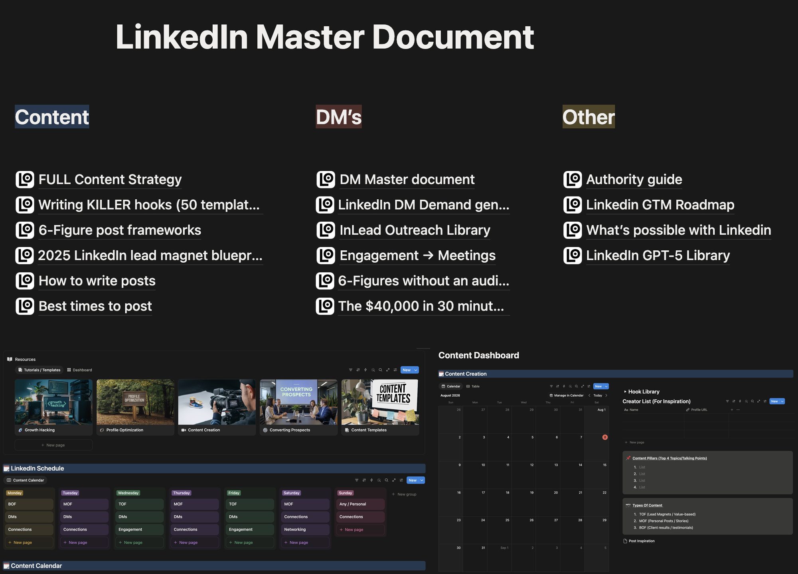Viewport: 798px width, 574px height.
Task: Open view settings icon in Resources toolbar
Action: (395, 370)
